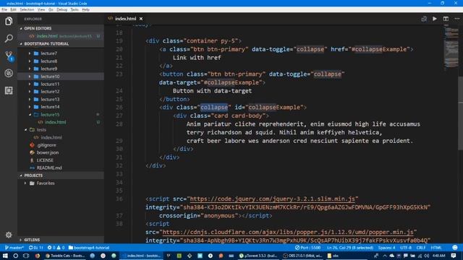Open the File menu
The image size is (463, 260).
click(4, 9)
